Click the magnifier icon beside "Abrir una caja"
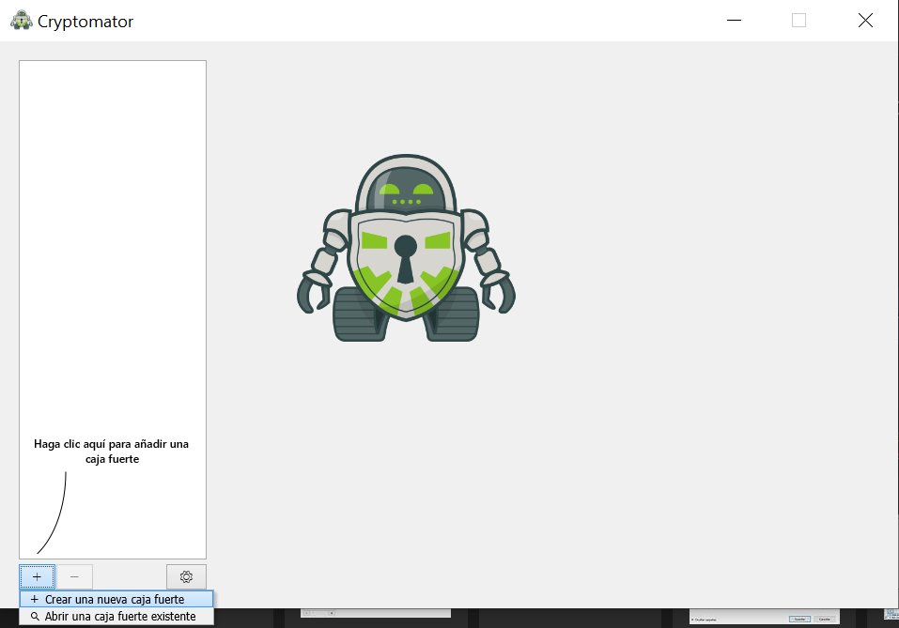The height and width of the screenshot is (628, 899). pyautogui.click(x=35, y=617)
